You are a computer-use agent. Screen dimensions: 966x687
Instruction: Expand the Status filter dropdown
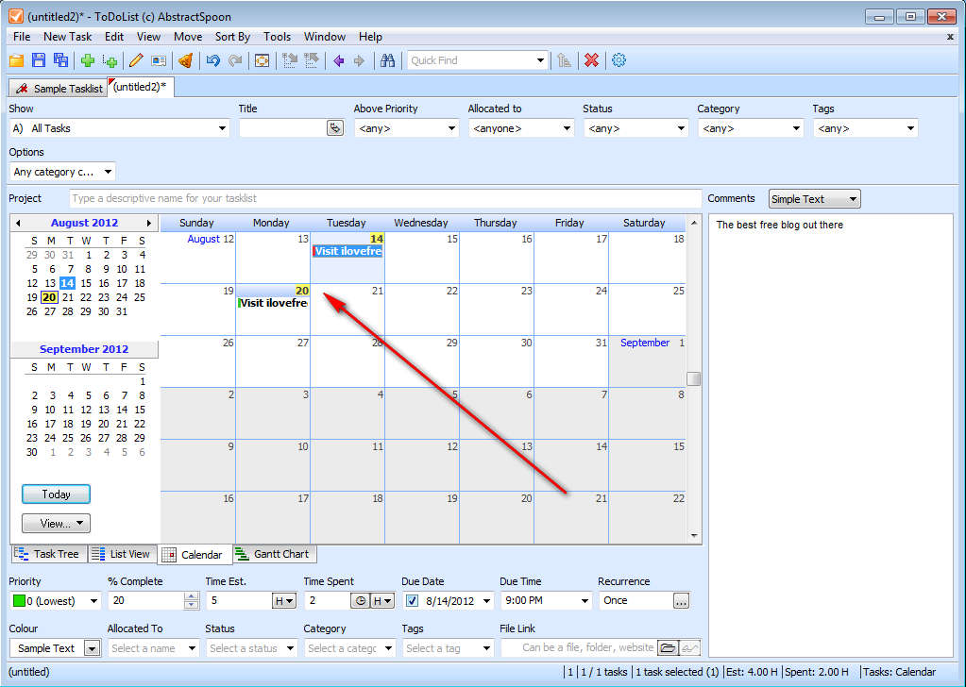coord(681,128)
